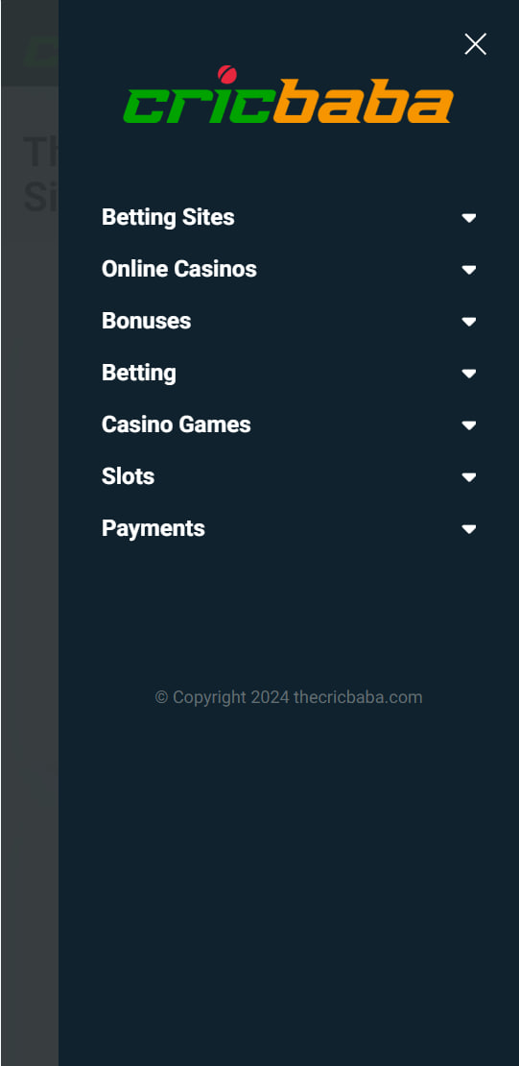Viewport: 519px width, 1066px height.
Task: Open the Online Casinos menu item
Action: coord(179,269)
